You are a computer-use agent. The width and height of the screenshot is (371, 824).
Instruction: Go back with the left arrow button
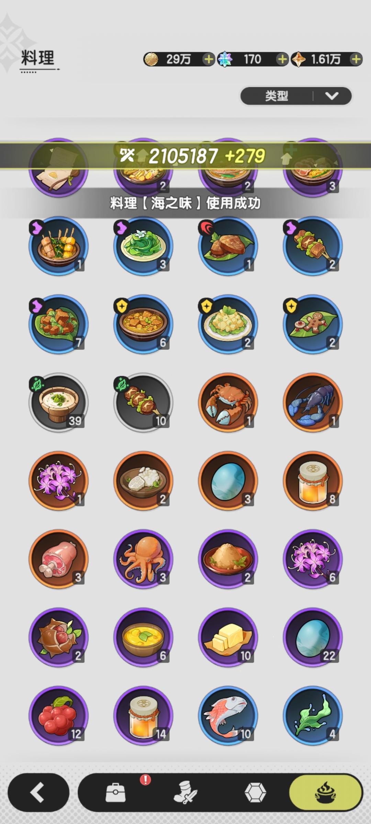pyautogui.click(x=38, y=792)
